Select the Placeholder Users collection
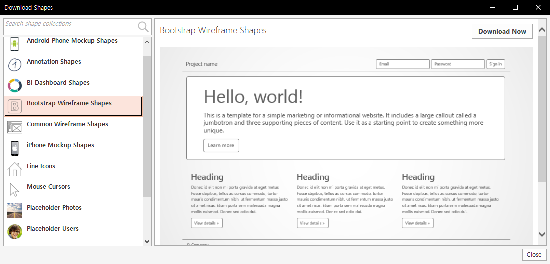The width and height of the screenshot is (550, 264). click(x=73, y=232)
